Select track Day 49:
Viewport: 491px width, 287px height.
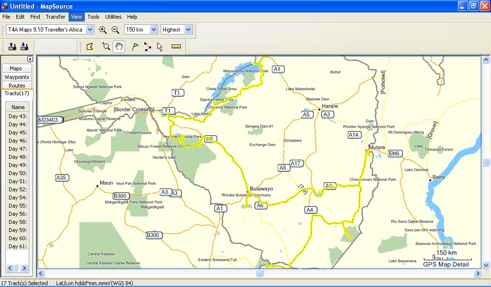click(18, 165)
